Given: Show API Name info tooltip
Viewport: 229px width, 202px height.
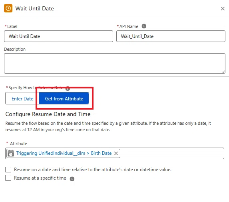Looking at the screenshot, I should (144, 26).
